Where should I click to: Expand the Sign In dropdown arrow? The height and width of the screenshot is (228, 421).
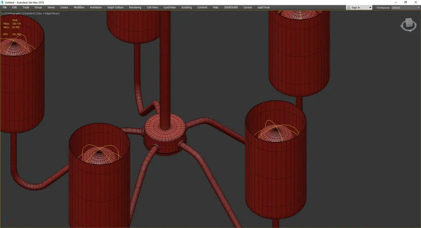tap(370, 8)
